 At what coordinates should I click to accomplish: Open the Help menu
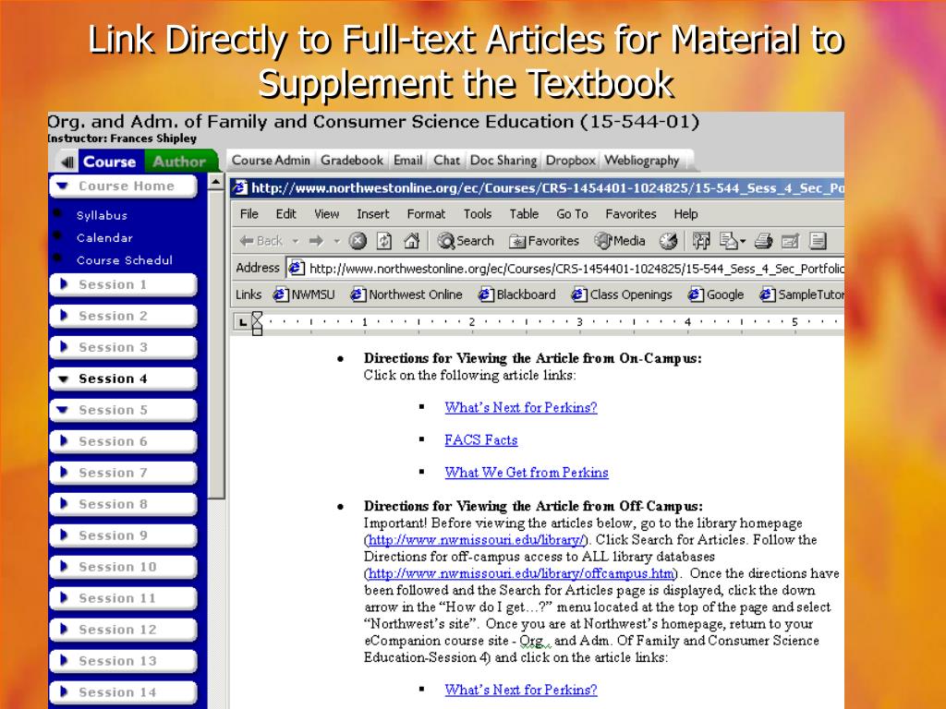pos(685,213)
